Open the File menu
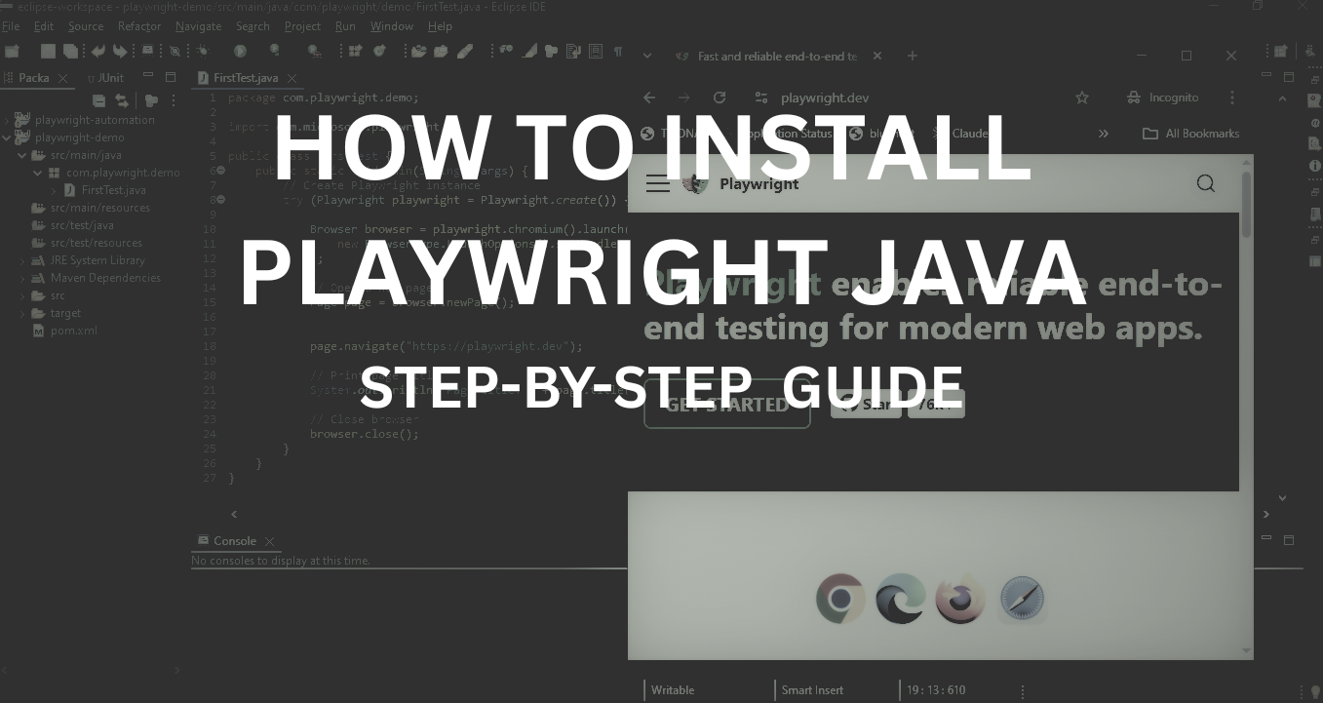 click(x=11, y=26)
